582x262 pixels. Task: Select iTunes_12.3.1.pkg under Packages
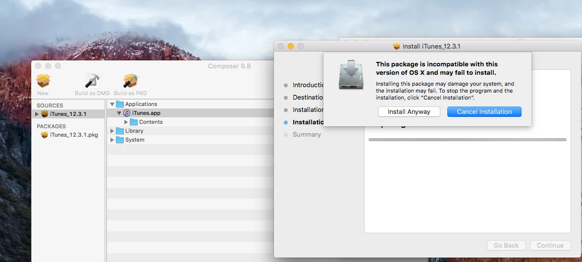74,135
